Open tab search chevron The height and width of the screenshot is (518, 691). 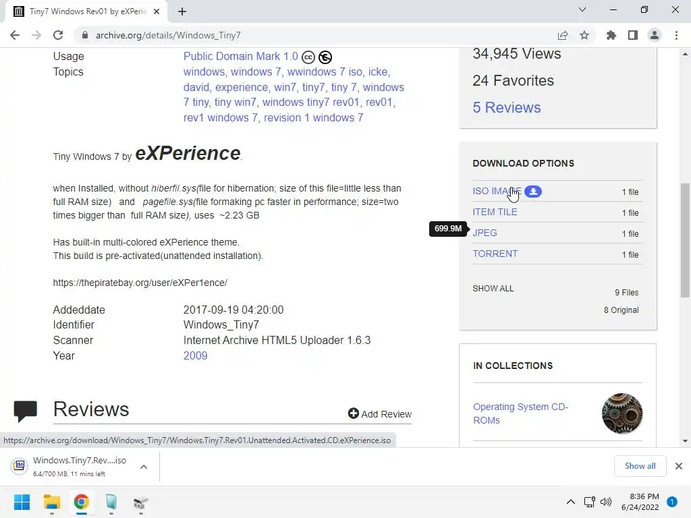click(582, 9)
